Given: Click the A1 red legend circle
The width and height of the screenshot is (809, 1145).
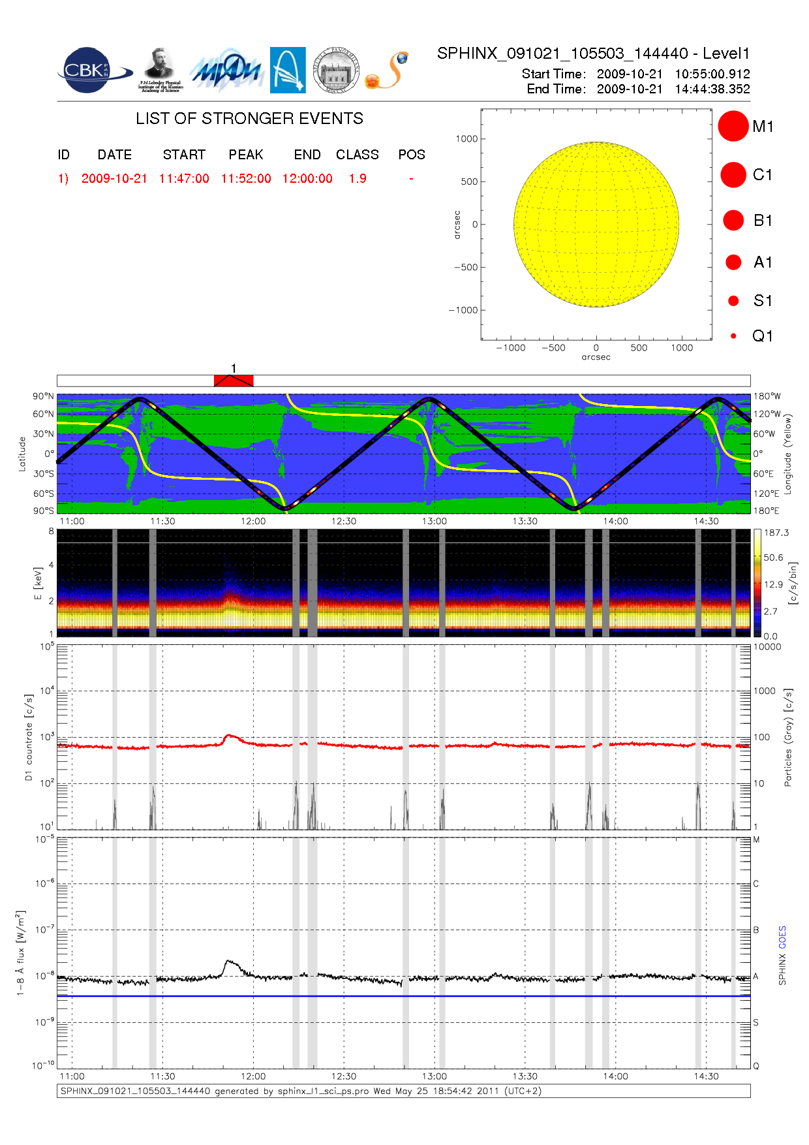Looking at the screenshot, I should pyautogui.click(x=733, y=262).
